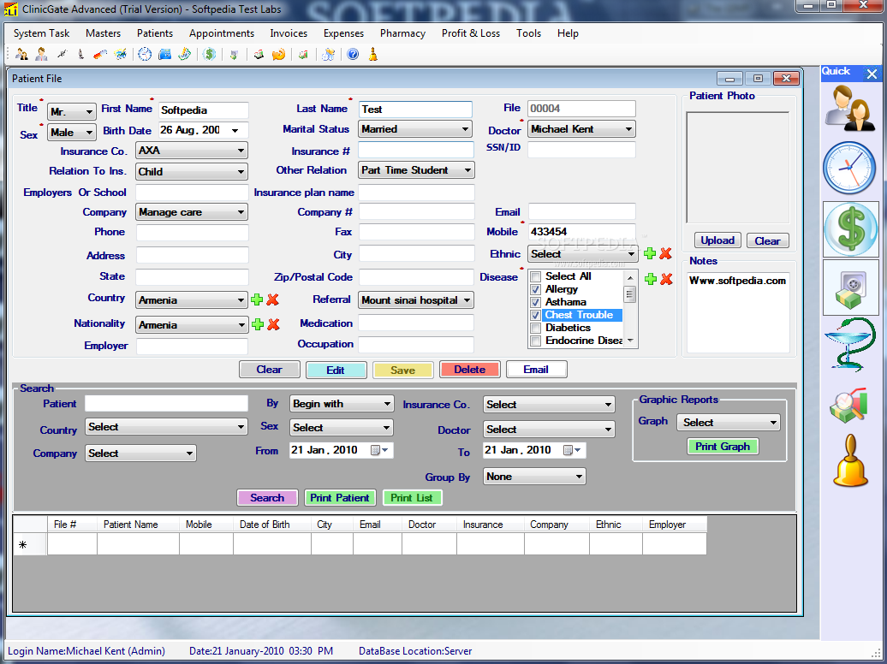Click the orange return arrow toolbar icon
The width and height of the screenshot is (887, 664).
point(278,54)
